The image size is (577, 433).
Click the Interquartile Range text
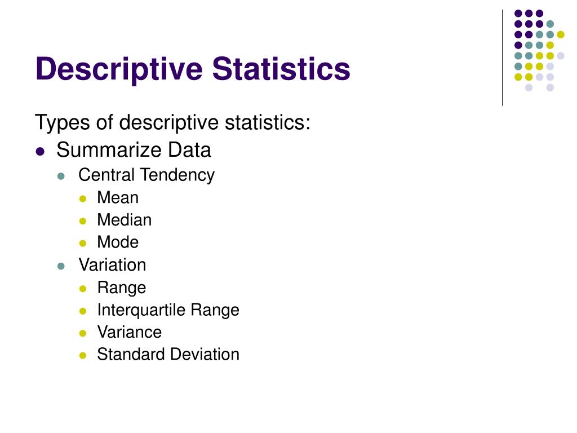(x=168, y=310)
